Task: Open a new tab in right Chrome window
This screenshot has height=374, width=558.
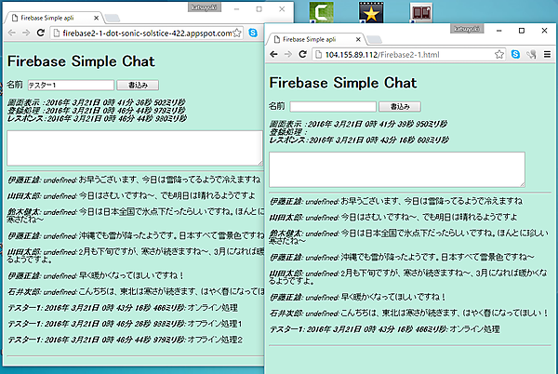Action: (375, 39)
